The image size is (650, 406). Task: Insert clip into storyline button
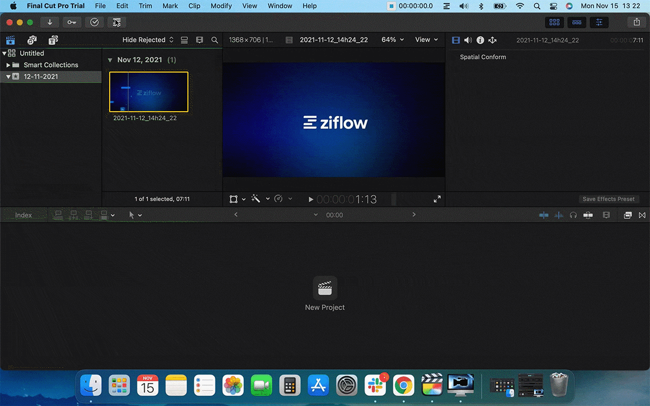[x=74, y=215]
